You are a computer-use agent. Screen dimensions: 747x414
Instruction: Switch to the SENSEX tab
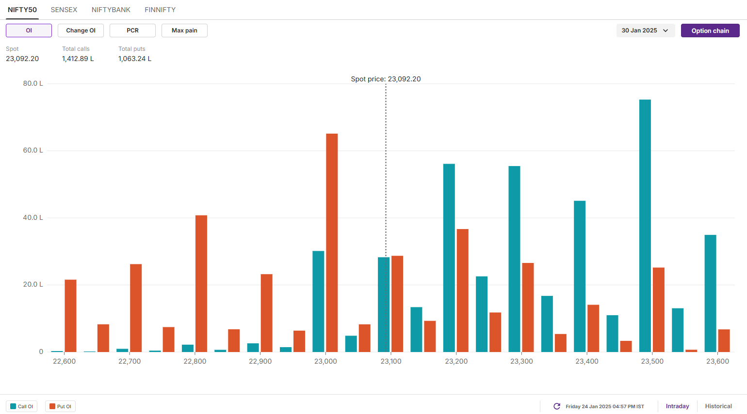click(x=64, y=10)
